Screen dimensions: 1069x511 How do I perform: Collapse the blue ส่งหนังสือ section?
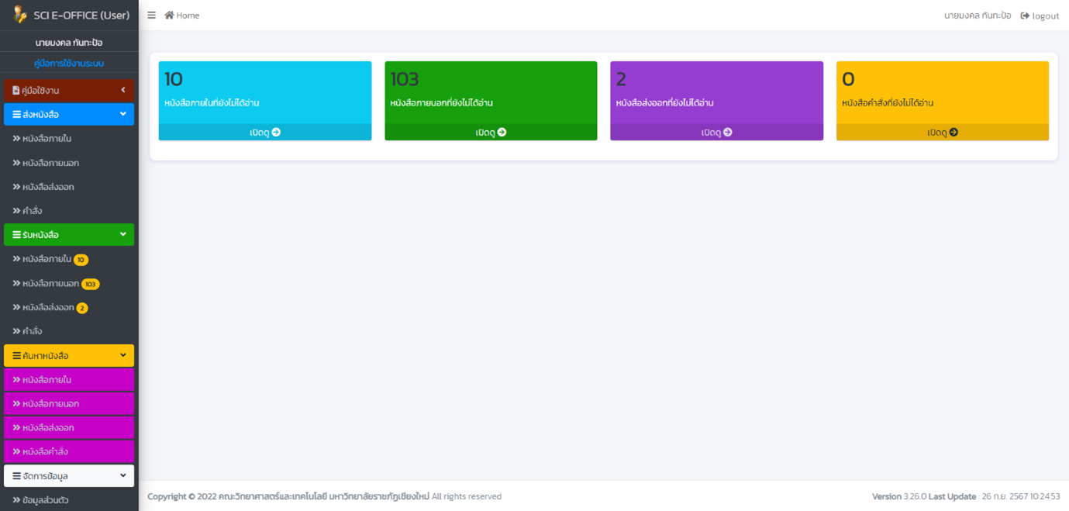122,114
